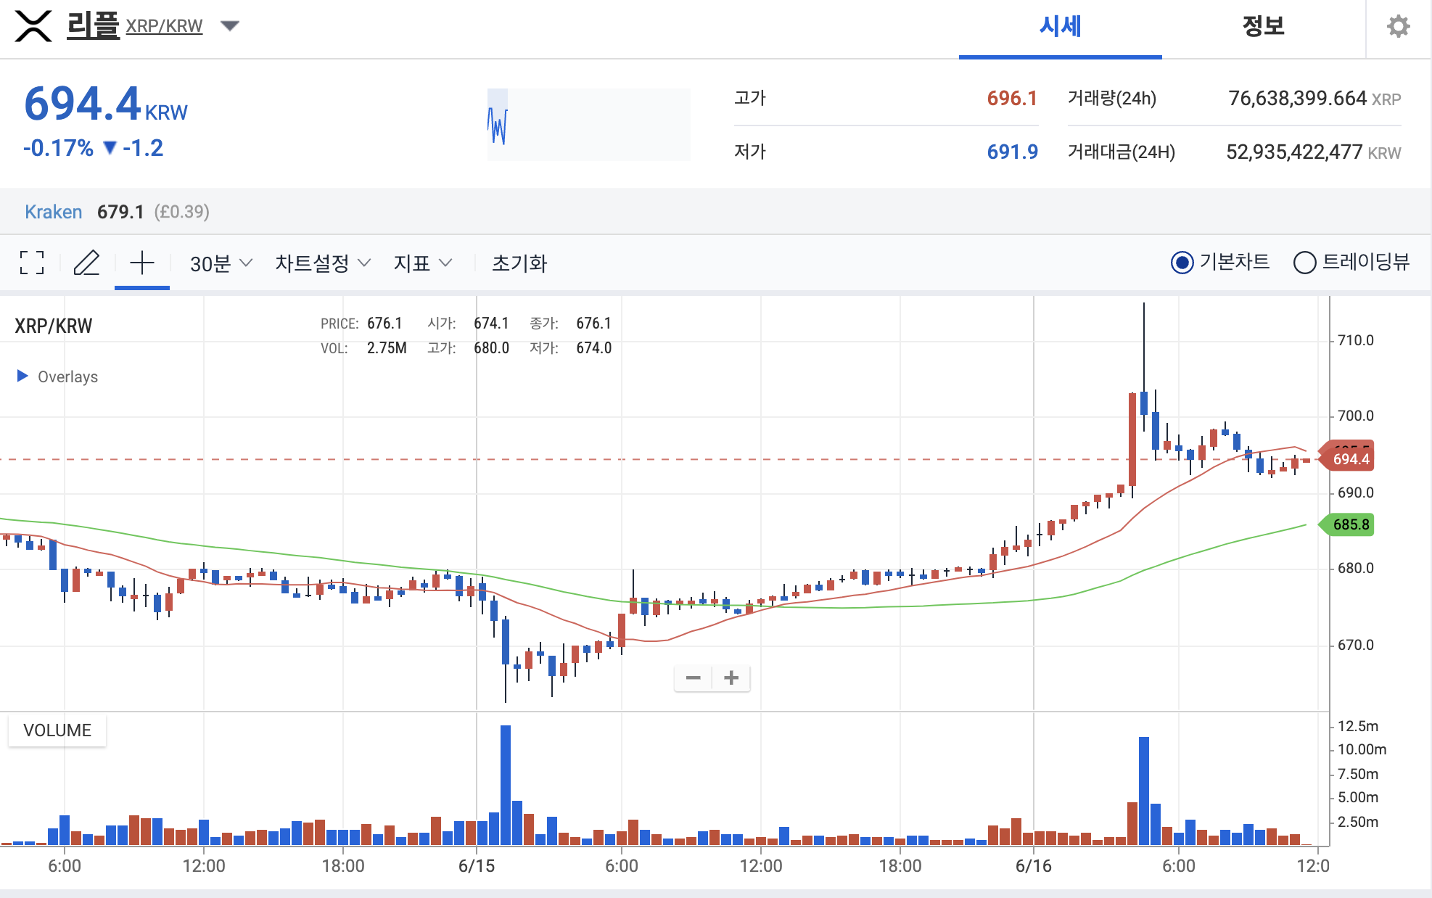Screen dimensions: 1432x898
Task: Zoom in chart with plus button
Action: (x=731, y=678)
